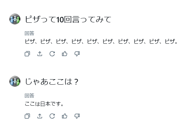Open the question 'じゃあここは？'
The width and height of the screenshot is (188, 136).
(52, 82)
